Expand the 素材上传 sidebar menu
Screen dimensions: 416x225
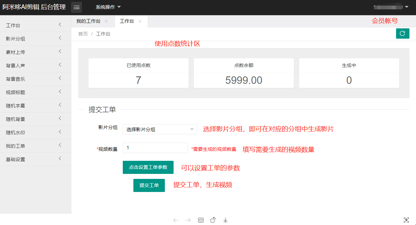click(36, 52)
